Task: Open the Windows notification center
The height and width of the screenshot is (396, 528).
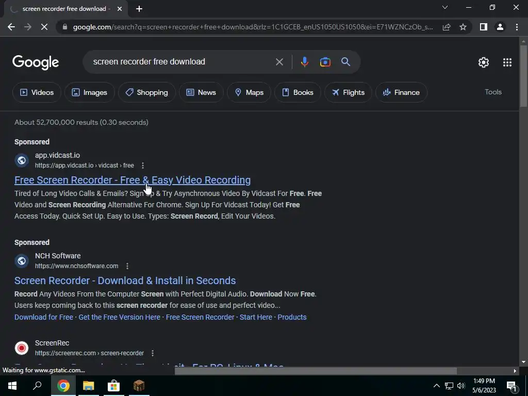Action: pyautogui.click(x=511, y=386)
